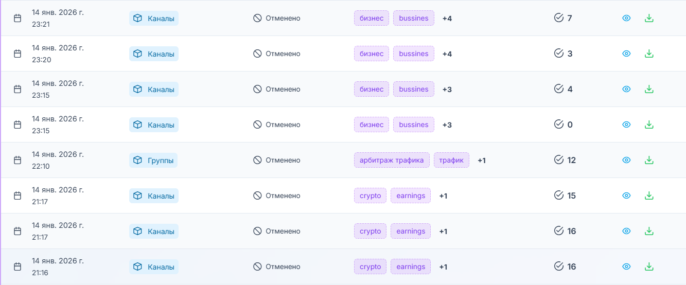This screenshot has width=686, height=285.
Task: Expand the +4 extra tags in 23:21 row
Action: (x=447, y=19)
